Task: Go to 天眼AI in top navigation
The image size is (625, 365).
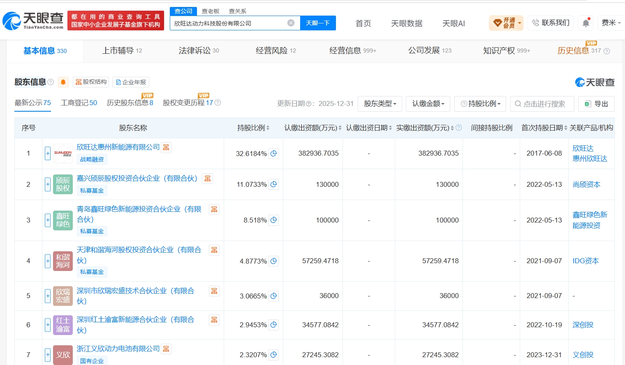Action: [454, 23]
